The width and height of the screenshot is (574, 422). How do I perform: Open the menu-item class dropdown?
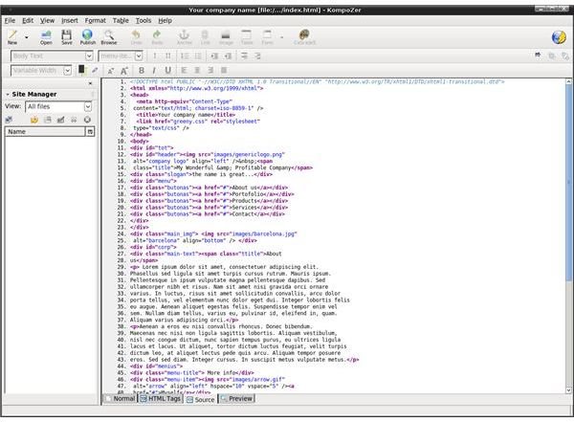click(121, 56)
